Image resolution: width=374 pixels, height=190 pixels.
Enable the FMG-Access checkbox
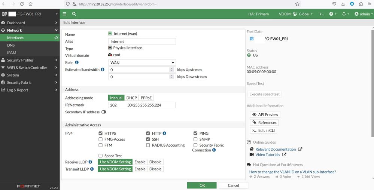click(100, 139)
